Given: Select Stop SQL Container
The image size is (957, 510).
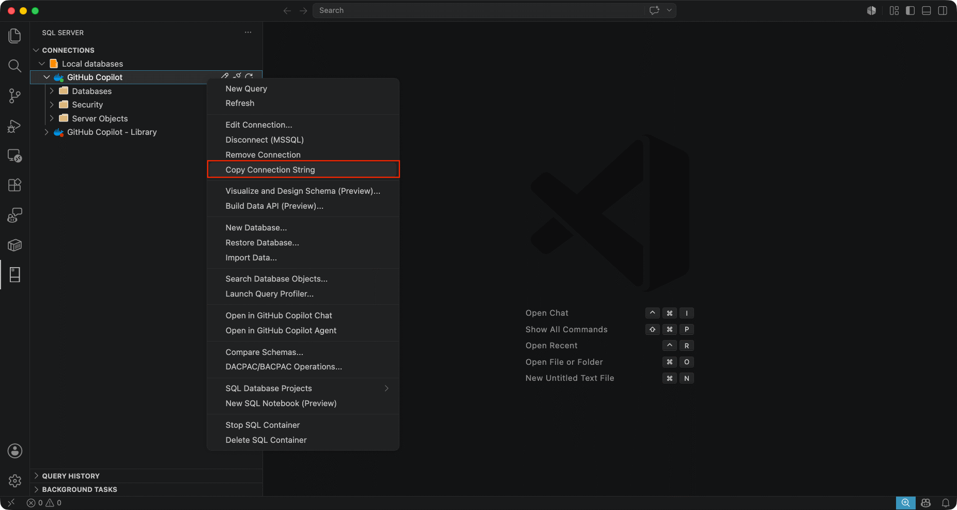Looking at the screenshot, I should tap(303, 425).
